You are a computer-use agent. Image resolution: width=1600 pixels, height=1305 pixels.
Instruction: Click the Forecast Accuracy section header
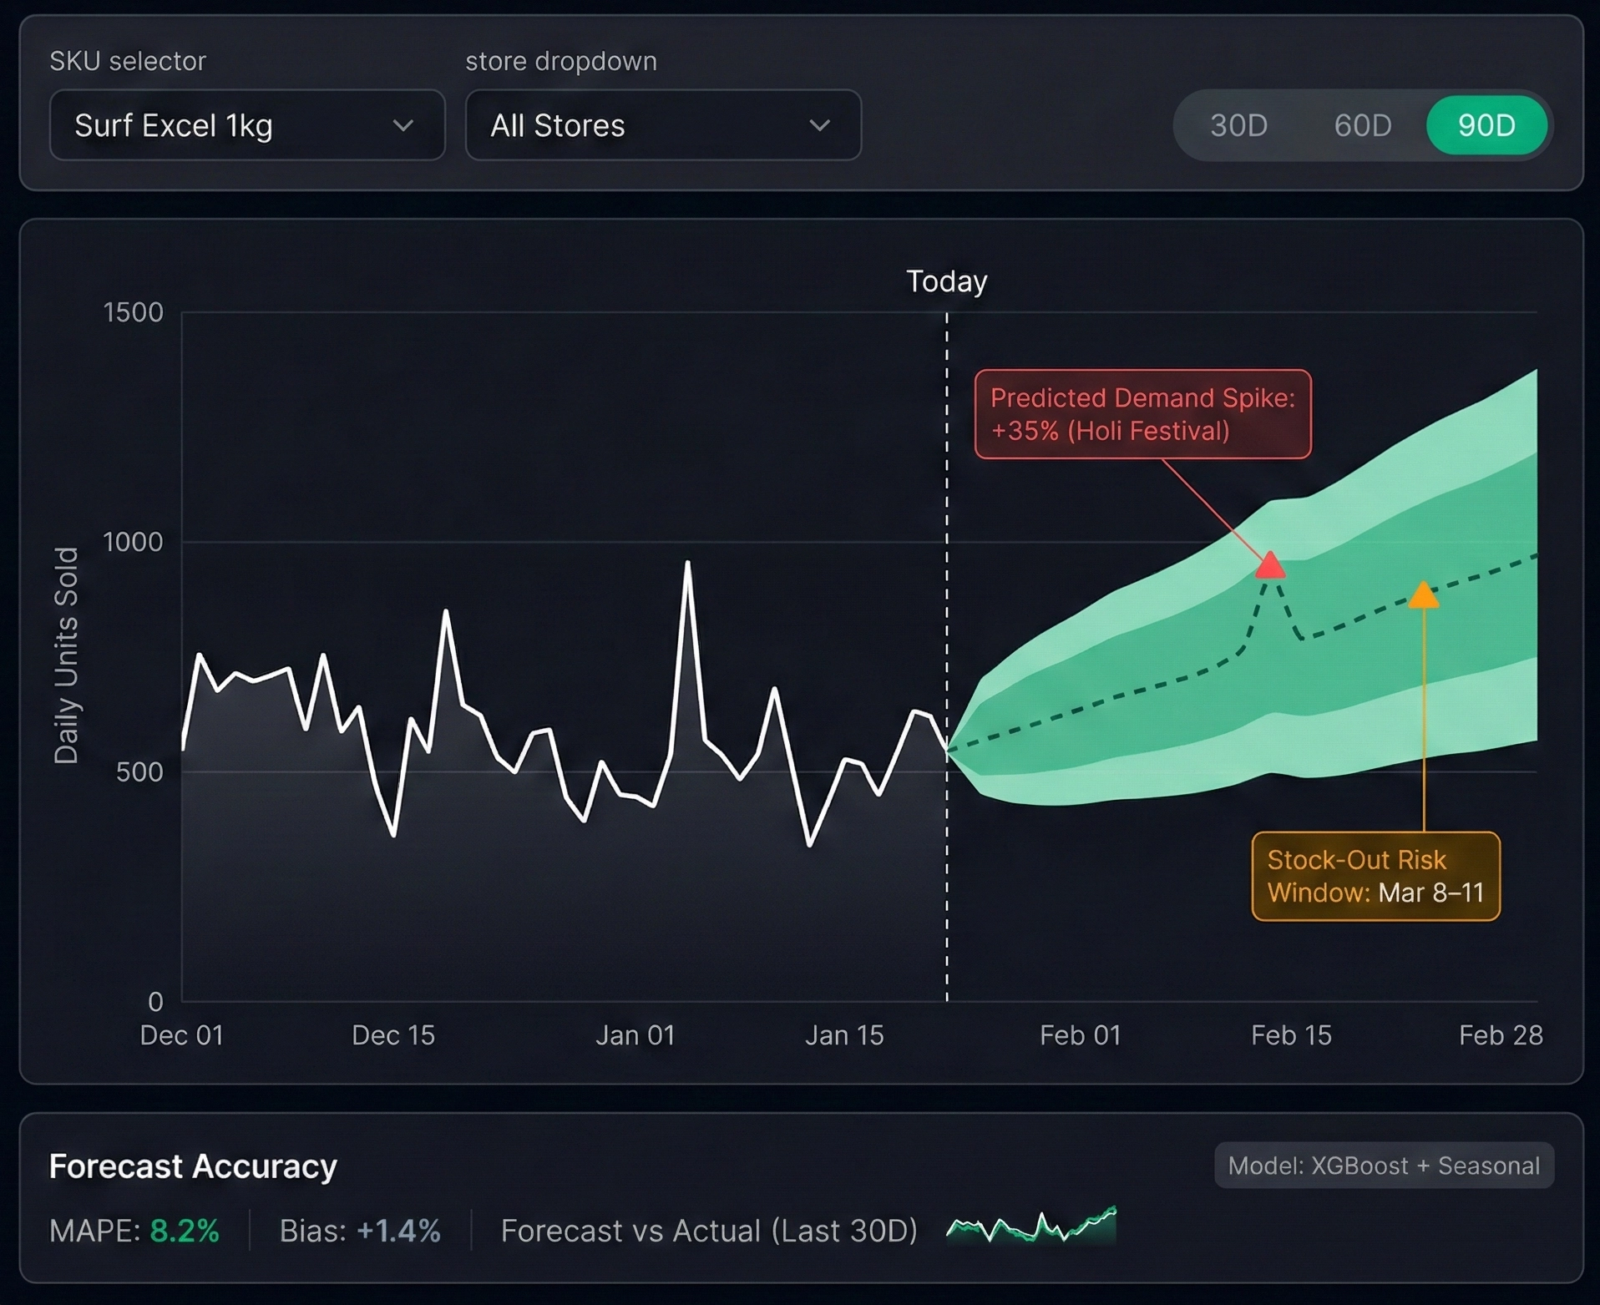click(193, 1166)
